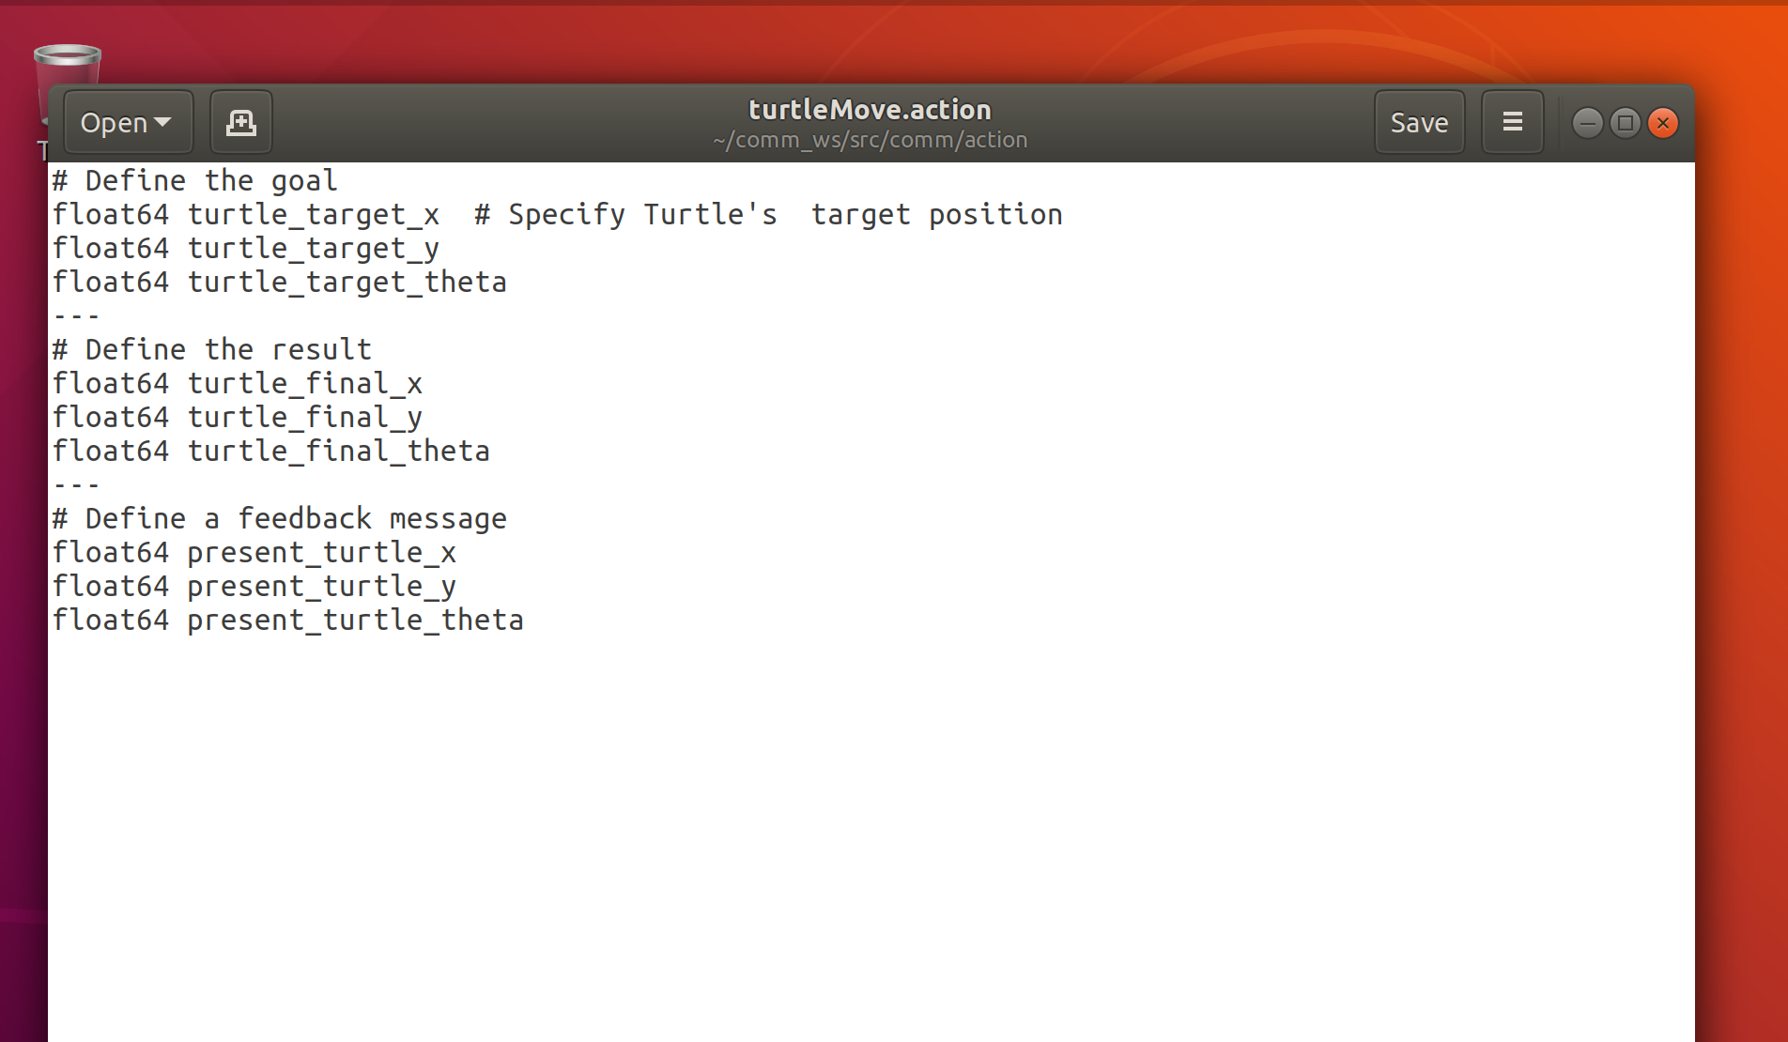
Task: Click the line 'float64 turtle_target_x'
Action: point(246,215)
